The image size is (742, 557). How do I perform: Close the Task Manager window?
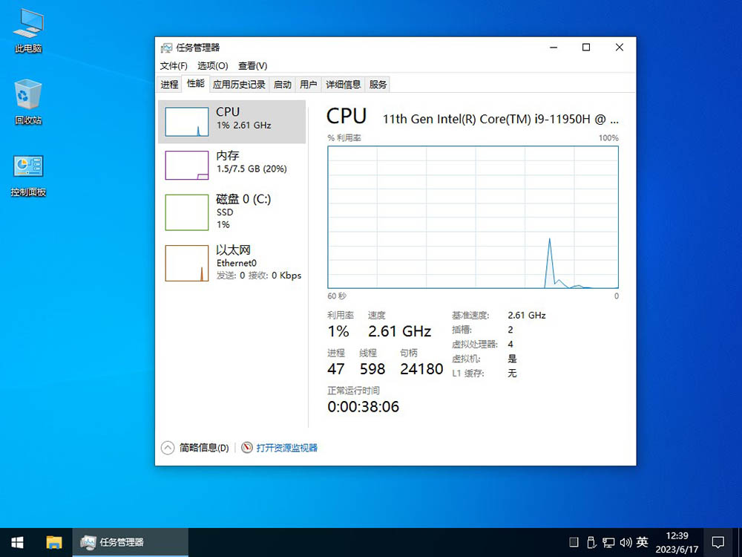619,48
